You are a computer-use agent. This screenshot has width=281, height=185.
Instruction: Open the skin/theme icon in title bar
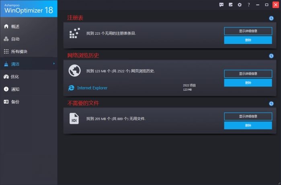pos(230,4)
